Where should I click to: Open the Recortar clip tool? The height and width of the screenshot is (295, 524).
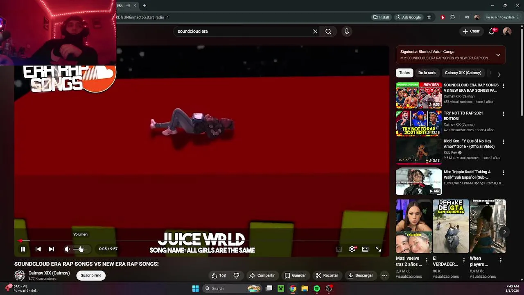coord(327,275)
